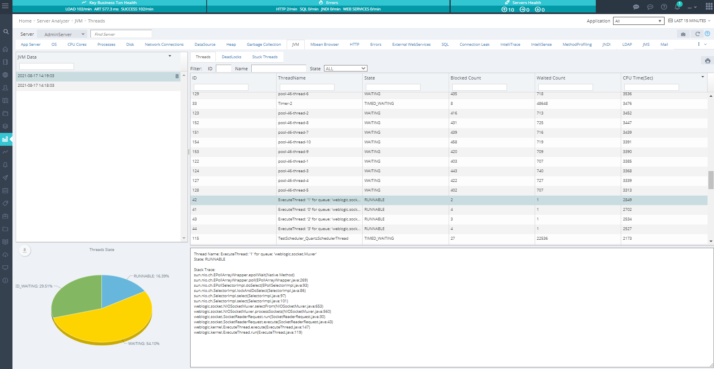Open the CPU Time column menu arrow
The width and height of the screenshot is (714, 369).
[703, 77]
